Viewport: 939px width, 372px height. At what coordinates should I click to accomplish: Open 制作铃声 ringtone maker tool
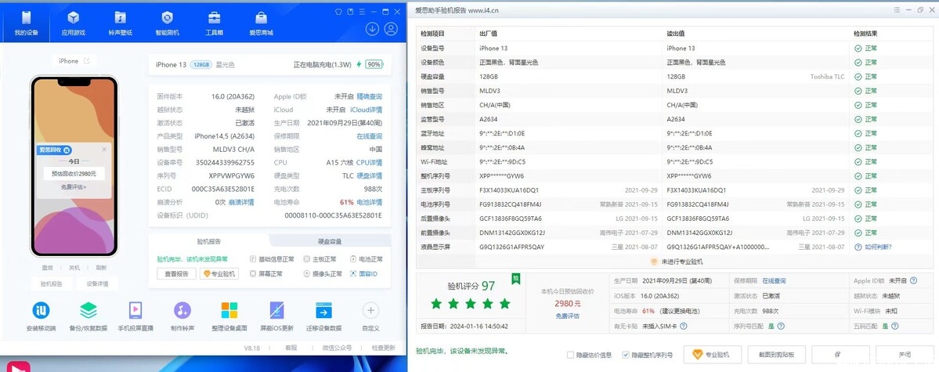coord(182,317)
